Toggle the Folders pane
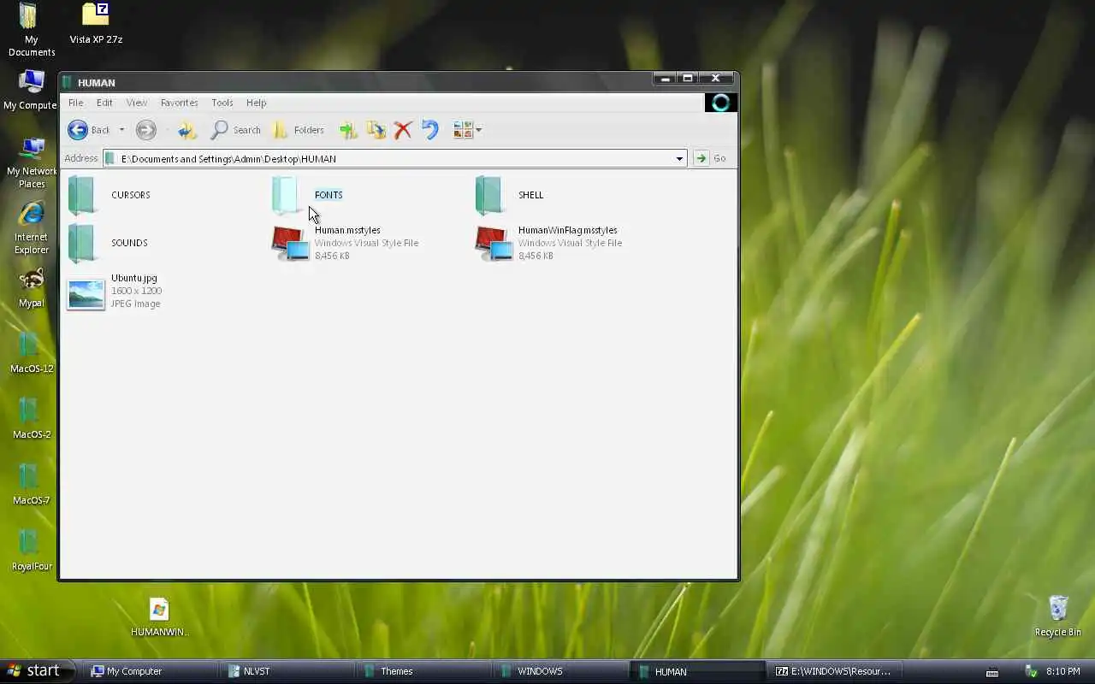The image size is (1095, 684). click(298, 130)
